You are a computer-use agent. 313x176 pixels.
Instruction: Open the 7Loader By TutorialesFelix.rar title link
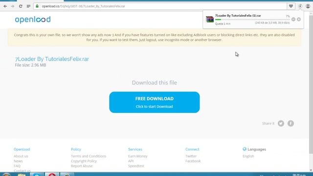click(52, 59)
